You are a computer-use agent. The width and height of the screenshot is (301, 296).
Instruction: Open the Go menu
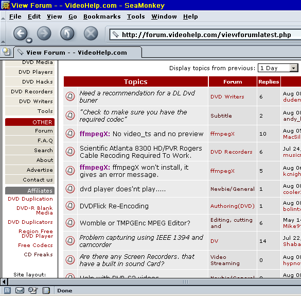click(x=73, y=17)
